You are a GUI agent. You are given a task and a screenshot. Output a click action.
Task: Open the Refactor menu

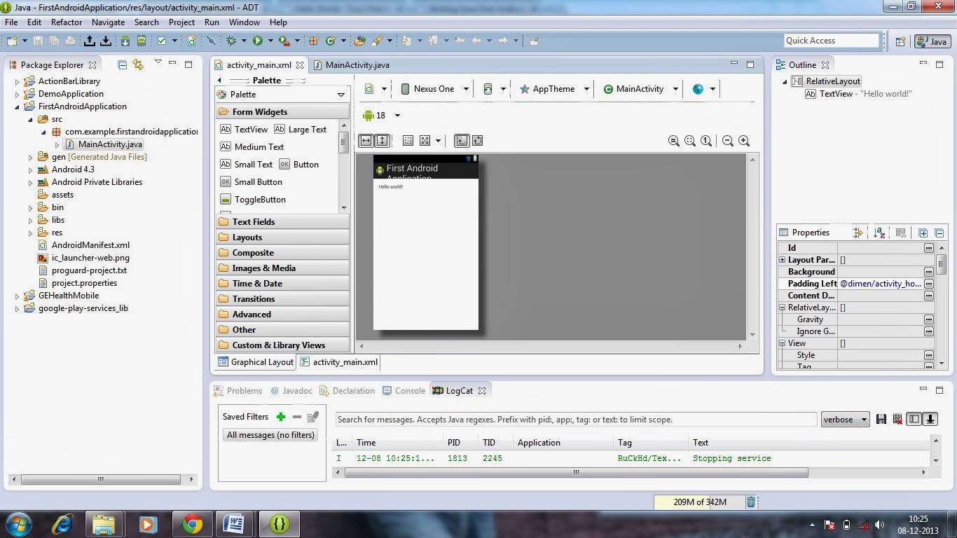click(x=67, y=22)
